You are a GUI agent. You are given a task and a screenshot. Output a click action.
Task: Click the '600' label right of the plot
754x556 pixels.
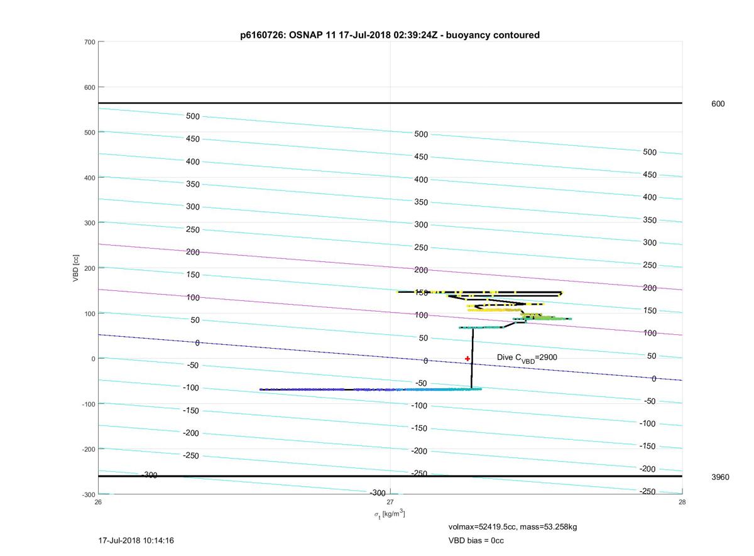pyautogui.click(x=718, y=104)
